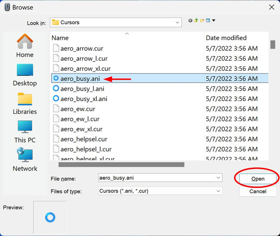
Task: Click the Open button
Action: coord(258,179)
